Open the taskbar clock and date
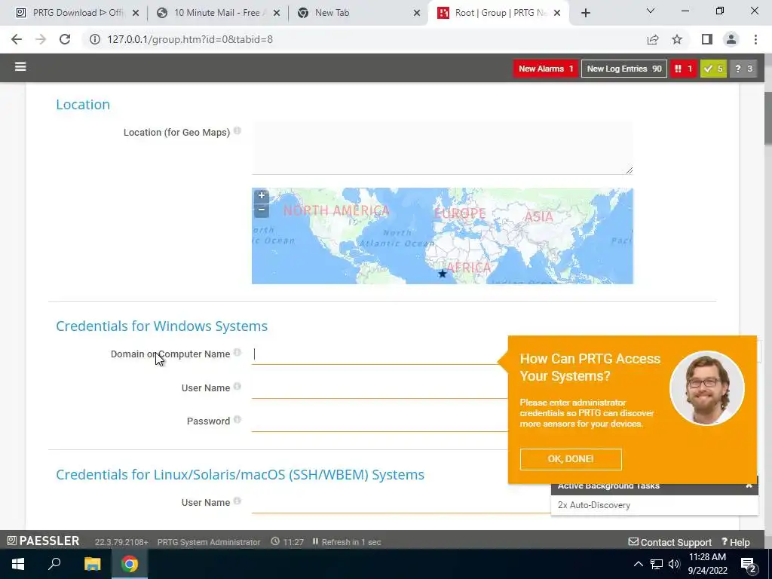The width and height of the screenshot is (772, 579). click(707, 564)
